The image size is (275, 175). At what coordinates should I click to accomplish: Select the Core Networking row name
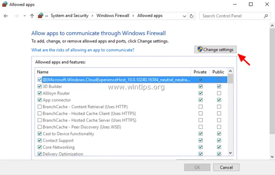[58, 147]
